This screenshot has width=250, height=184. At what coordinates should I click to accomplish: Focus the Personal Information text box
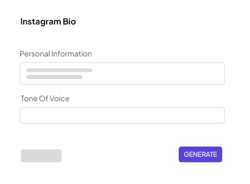coord(122,74)
